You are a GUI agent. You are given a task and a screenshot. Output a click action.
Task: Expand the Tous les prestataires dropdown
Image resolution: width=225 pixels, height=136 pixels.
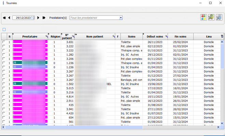pos(121,18)
